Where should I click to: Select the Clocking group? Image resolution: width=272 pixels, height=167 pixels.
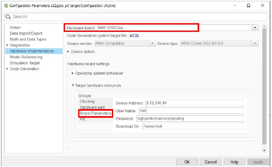pyautogui.click(x=96, y=101)
